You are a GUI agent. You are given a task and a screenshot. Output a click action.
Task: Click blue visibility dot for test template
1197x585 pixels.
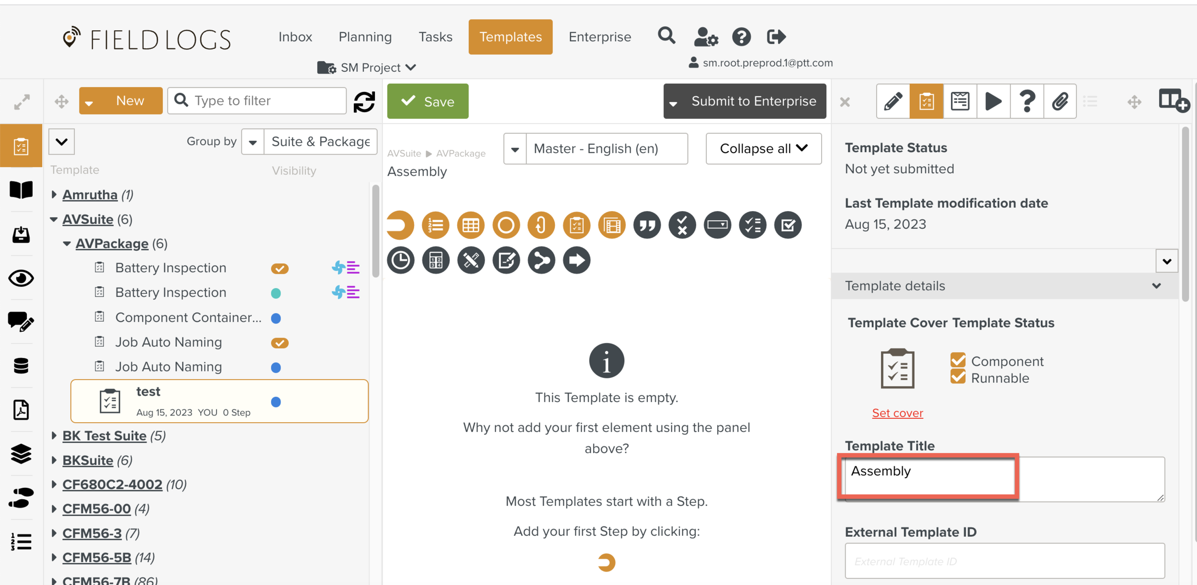[x=276, y=402]
